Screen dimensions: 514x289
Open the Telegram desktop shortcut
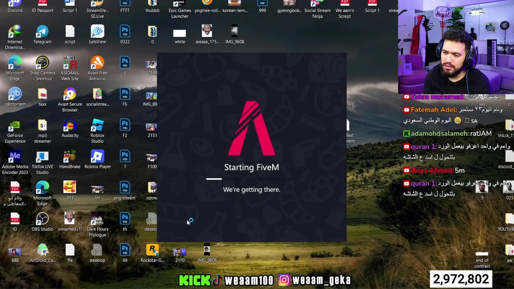pos(42,35)
